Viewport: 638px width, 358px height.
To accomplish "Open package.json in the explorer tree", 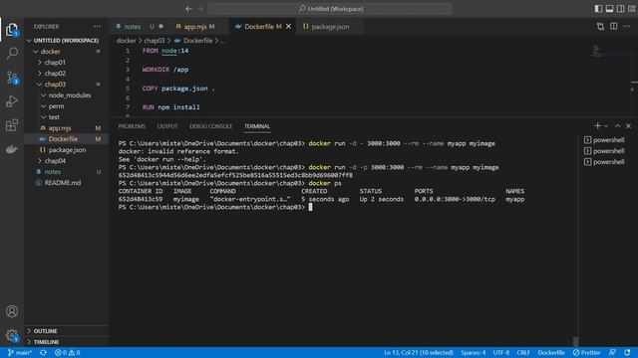I will 67,150.
